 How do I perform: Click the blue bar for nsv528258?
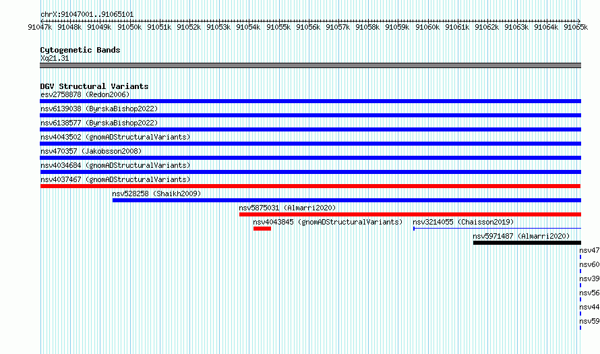tap(347, 200)
